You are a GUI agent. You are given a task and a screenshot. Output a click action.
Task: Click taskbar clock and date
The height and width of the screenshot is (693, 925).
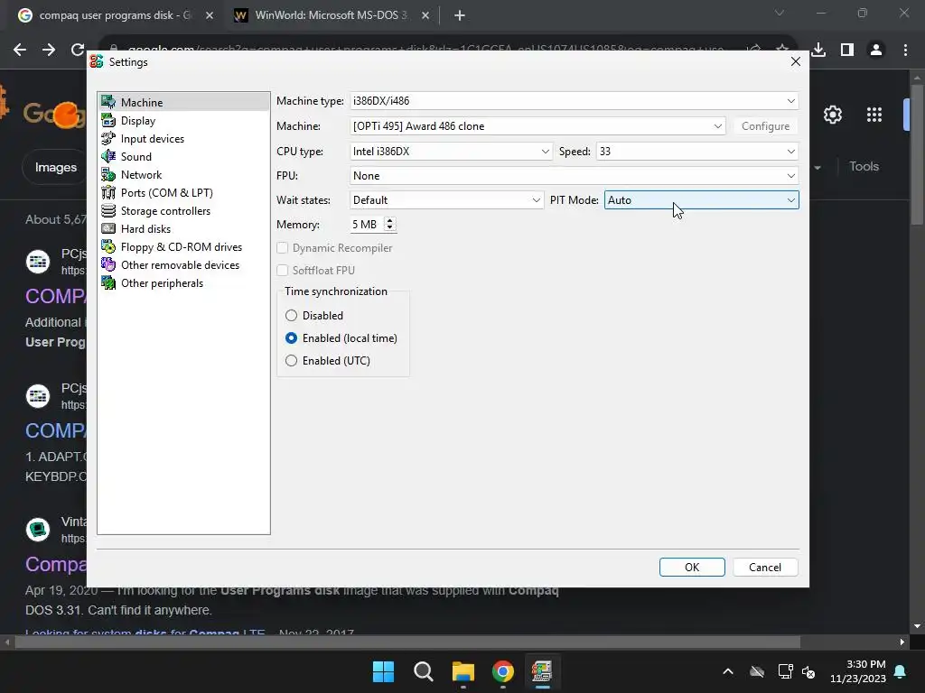click(x=858, y=671)
